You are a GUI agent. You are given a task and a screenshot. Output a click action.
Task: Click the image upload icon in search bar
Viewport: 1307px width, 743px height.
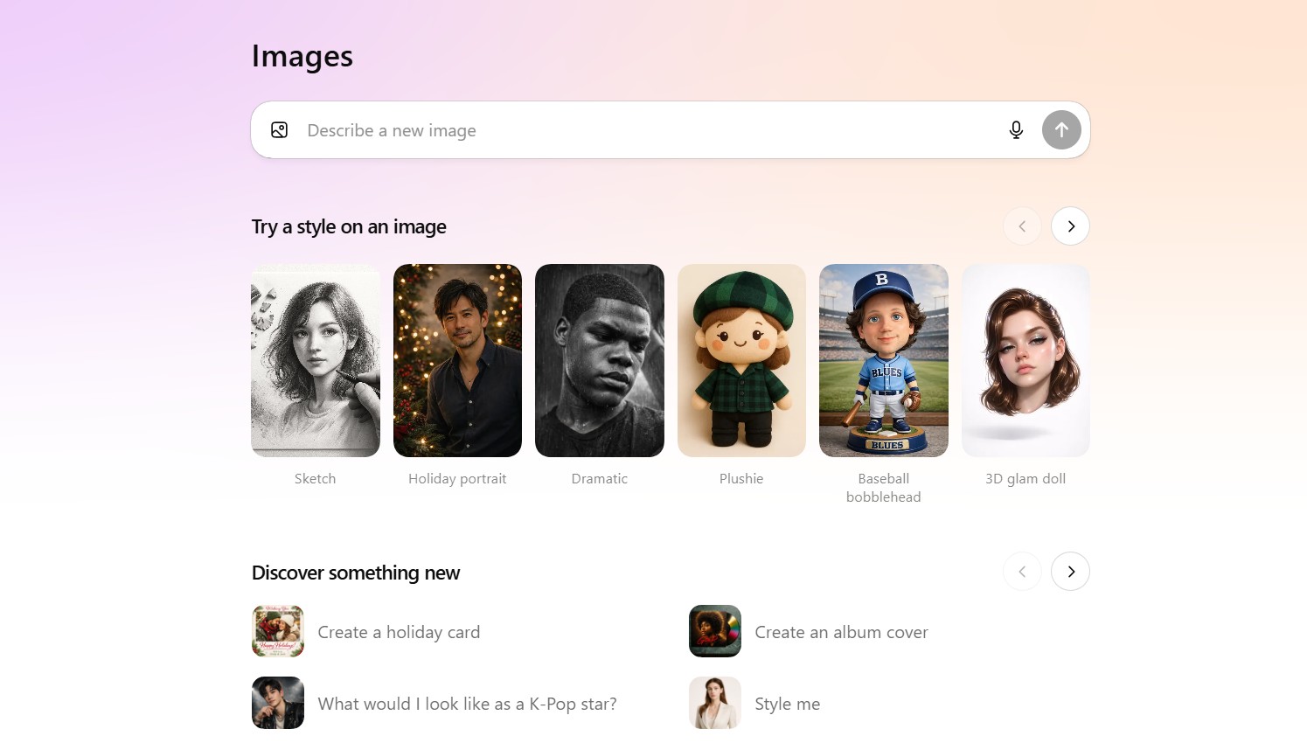[x=279, y=129]
